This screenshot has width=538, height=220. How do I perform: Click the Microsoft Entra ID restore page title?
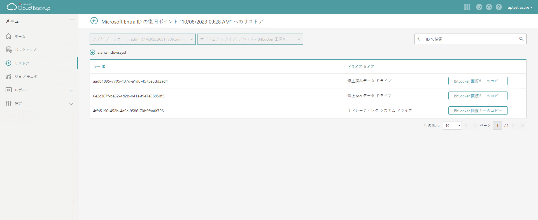[x=182, y=22]
